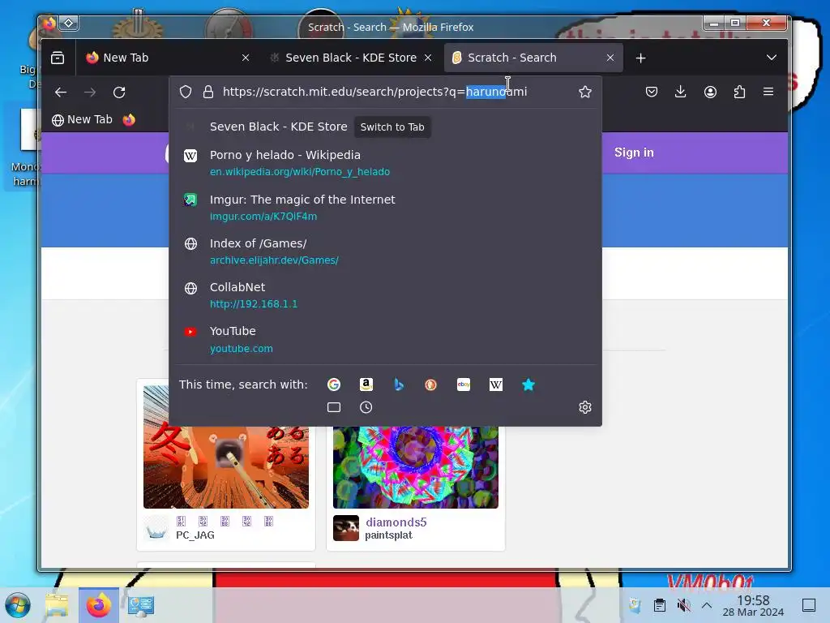The image size is (830, 623).
Task: Close the Scratch - Search tab
Action: pyautogui.click(x=610, y=58)
